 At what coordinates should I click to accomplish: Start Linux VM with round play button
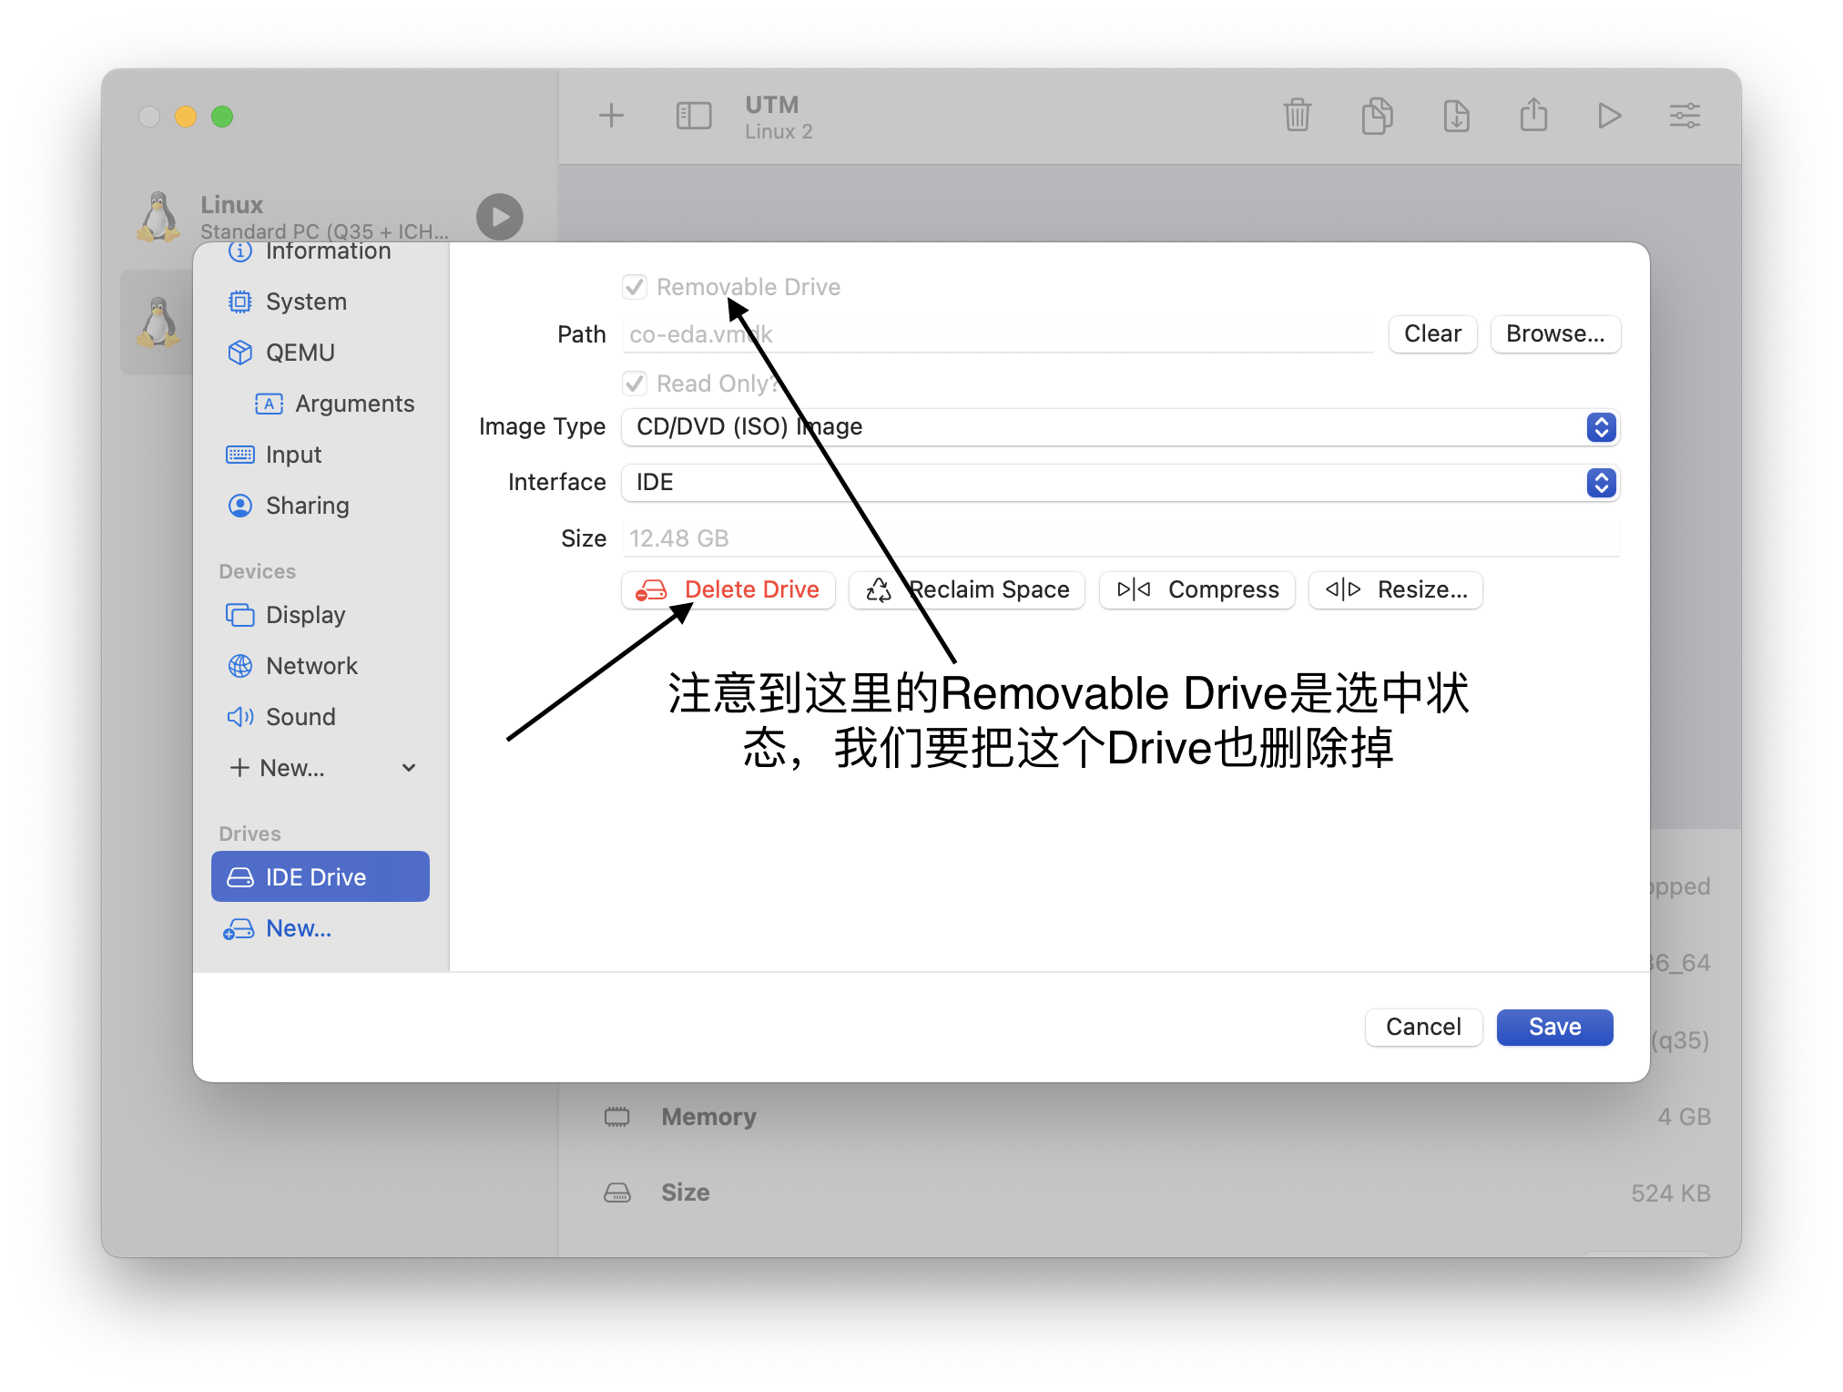[500, 217]
